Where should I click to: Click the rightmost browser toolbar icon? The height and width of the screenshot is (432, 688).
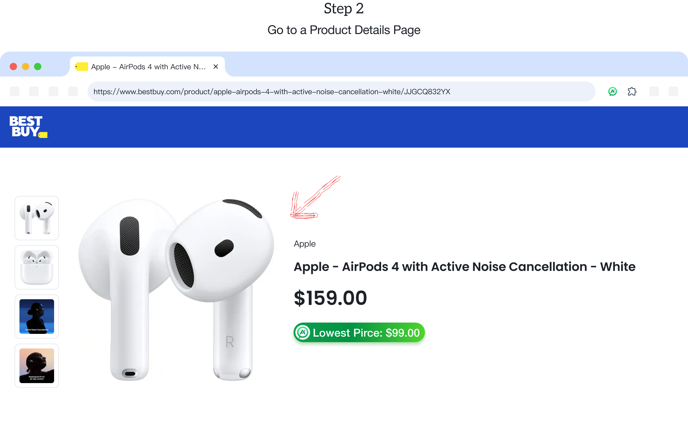[673, 91]
